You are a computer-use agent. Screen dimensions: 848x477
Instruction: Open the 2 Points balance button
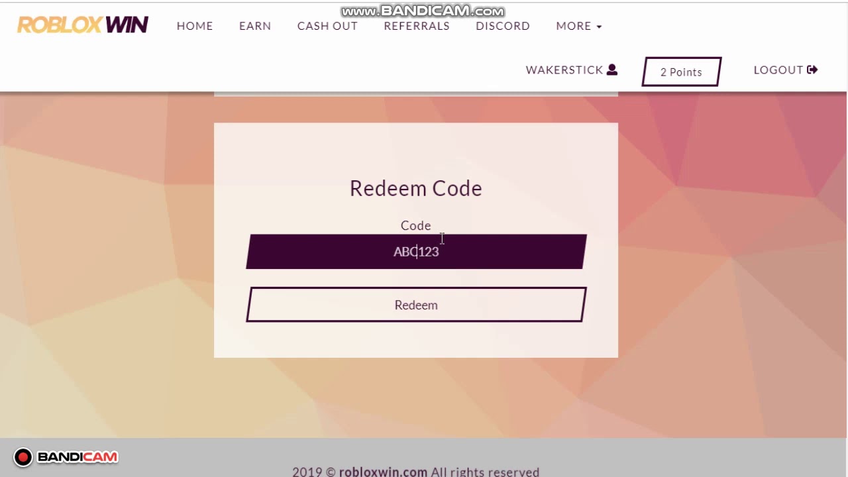pos(681,72)
